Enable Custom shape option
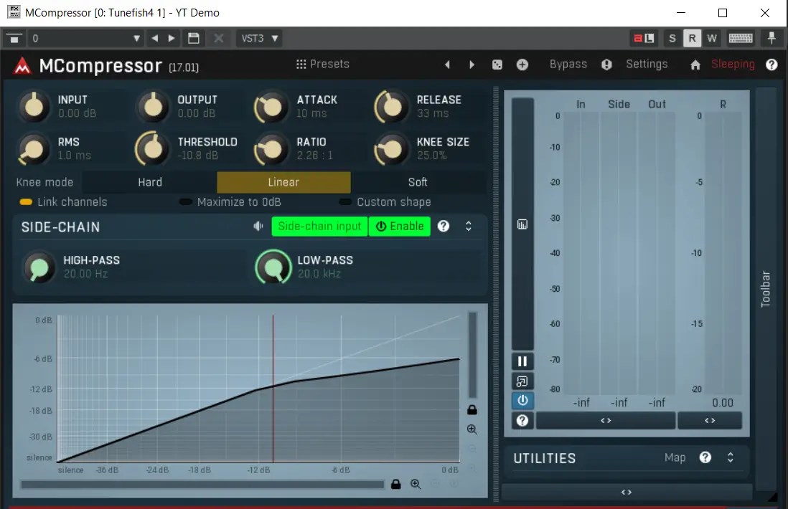This screenshot has height=509, width=788. pos(385,201)
